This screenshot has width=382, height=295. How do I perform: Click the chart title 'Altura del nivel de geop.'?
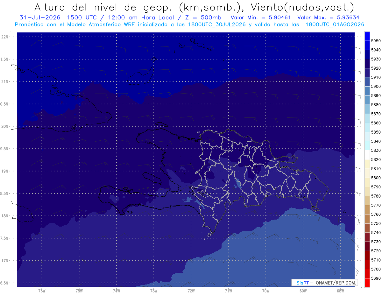103,7
